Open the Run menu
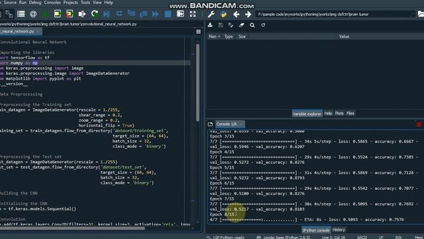 pos(23,3)
